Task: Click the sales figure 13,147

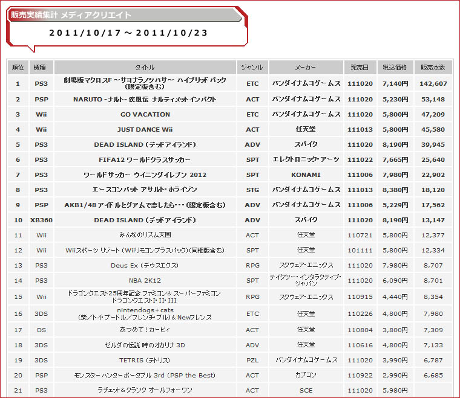Action: 433,220
